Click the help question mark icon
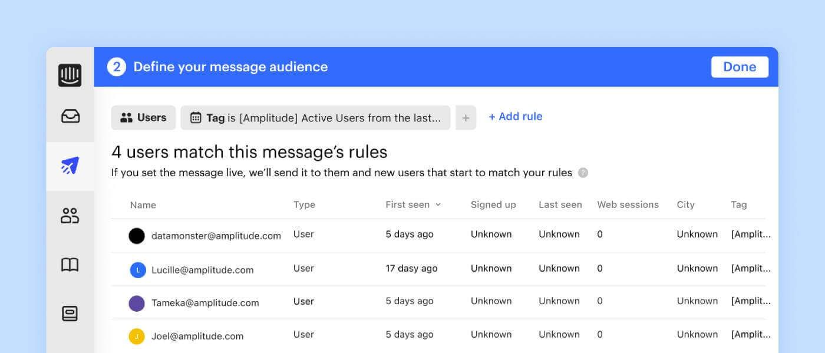Viewport: 825px width, 353px height. [583, 173]
